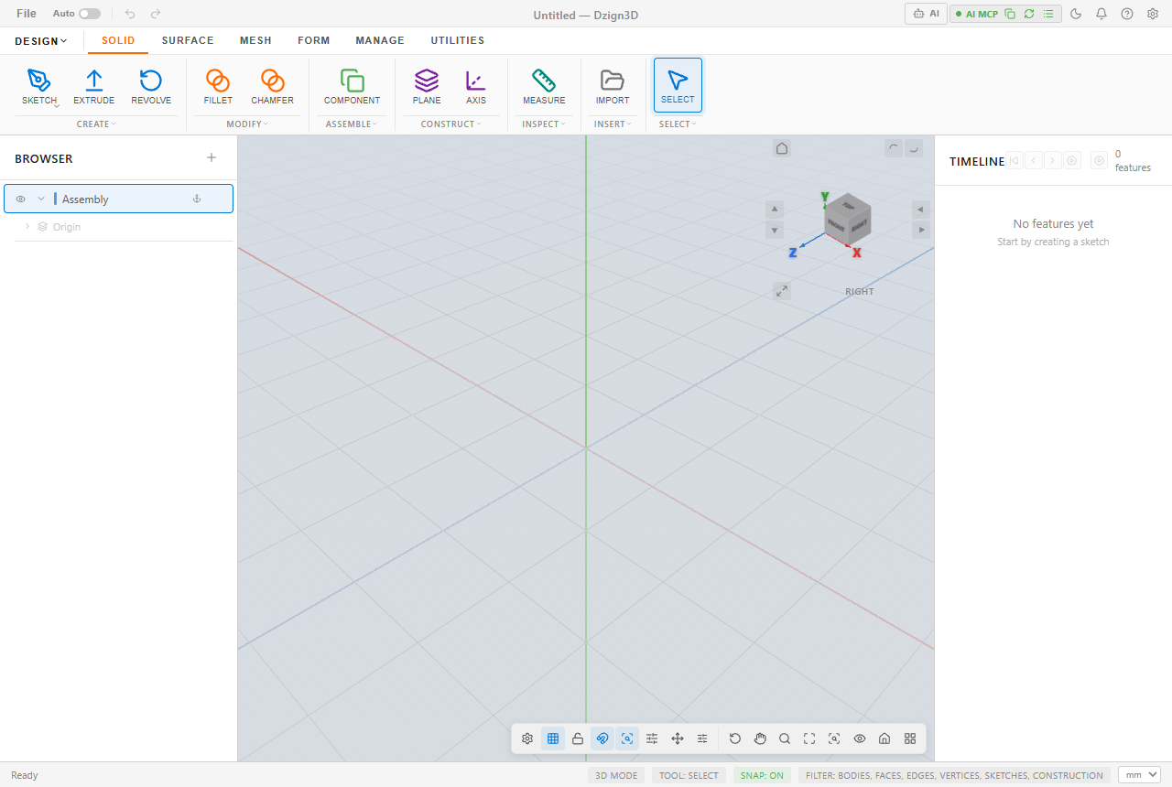
Task: Expand the INSPECT group menu
Action: pos(544,124)
